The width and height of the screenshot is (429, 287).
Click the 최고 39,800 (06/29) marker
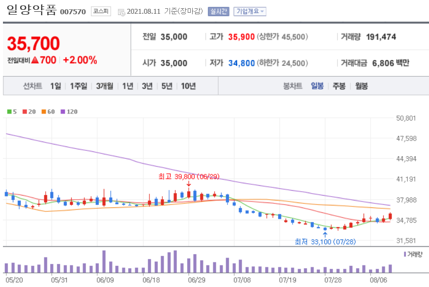189,176
